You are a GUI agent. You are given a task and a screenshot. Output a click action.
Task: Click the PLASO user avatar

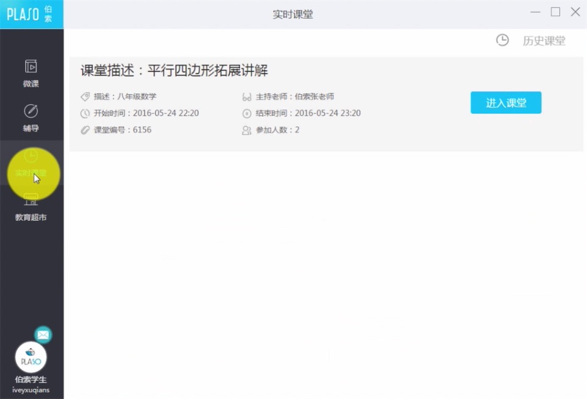pos(30,357)
